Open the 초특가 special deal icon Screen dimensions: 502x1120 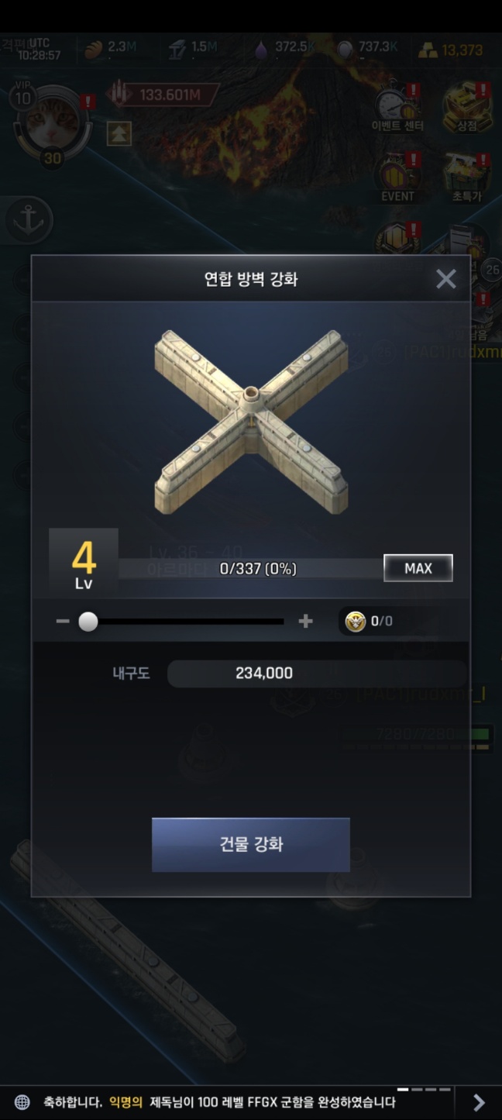tap(467, 178)
